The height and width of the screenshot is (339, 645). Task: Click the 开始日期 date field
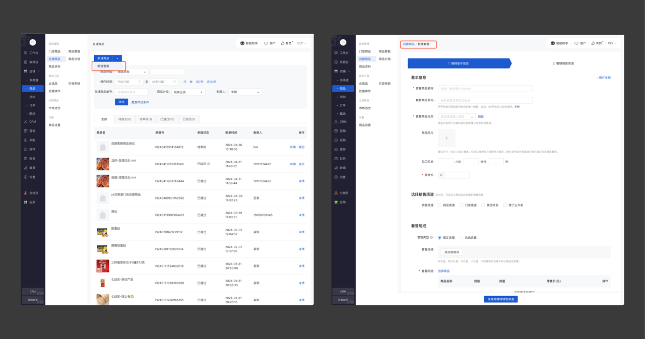pos(128,82)
